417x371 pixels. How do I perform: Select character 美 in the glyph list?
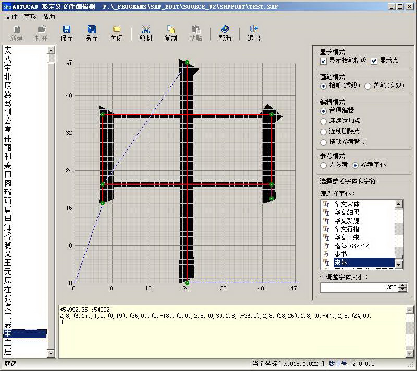[x=8, y=165]
